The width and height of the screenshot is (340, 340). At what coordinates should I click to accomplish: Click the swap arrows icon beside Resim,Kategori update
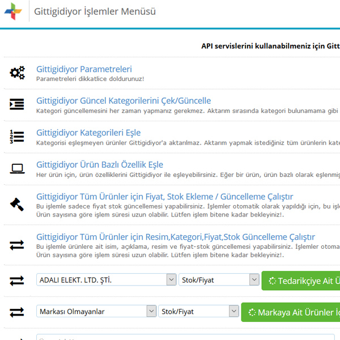tap(17, 245)
